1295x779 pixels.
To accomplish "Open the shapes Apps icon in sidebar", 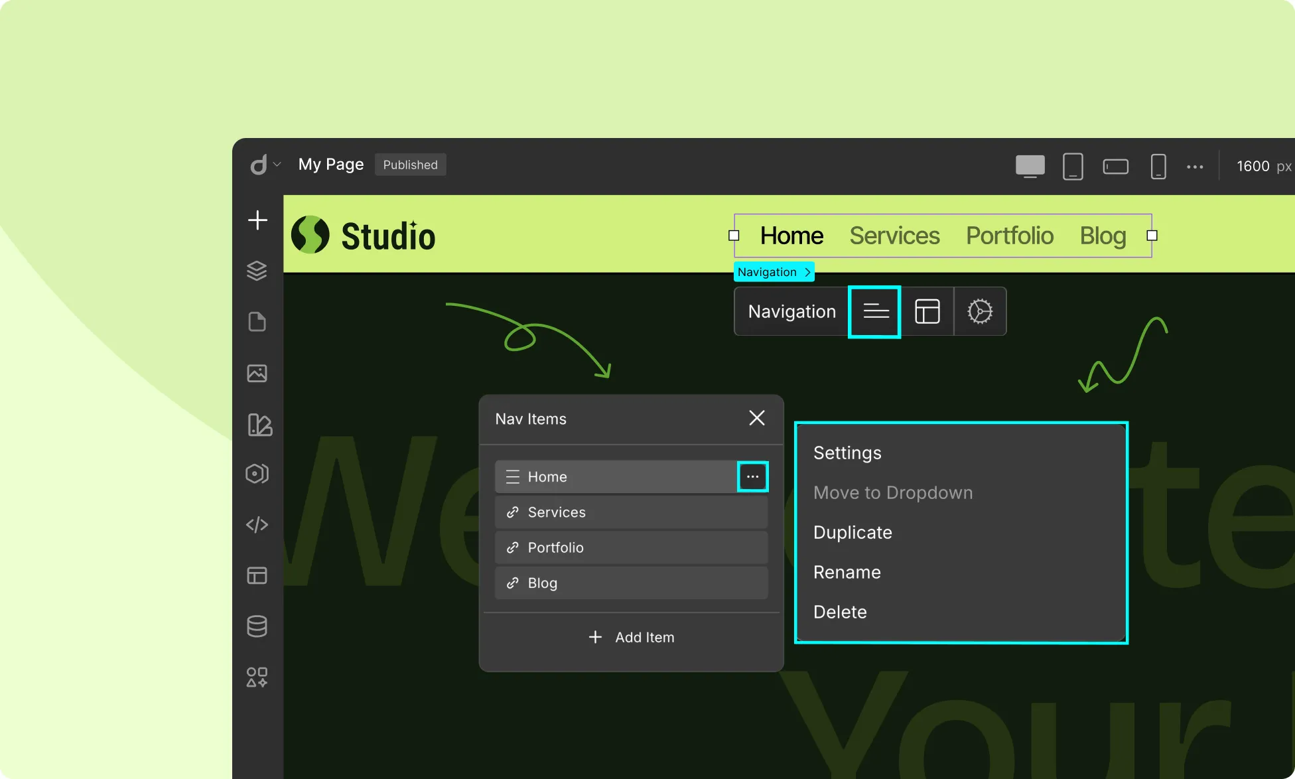I will tap(257, 677).
